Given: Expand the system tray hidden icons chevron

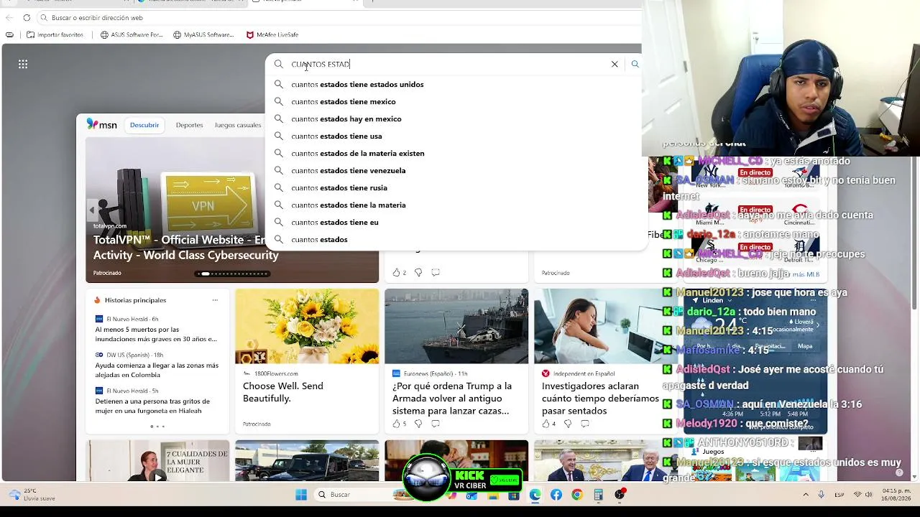Looking at the screenshot, I should click(x=806, y=495).
